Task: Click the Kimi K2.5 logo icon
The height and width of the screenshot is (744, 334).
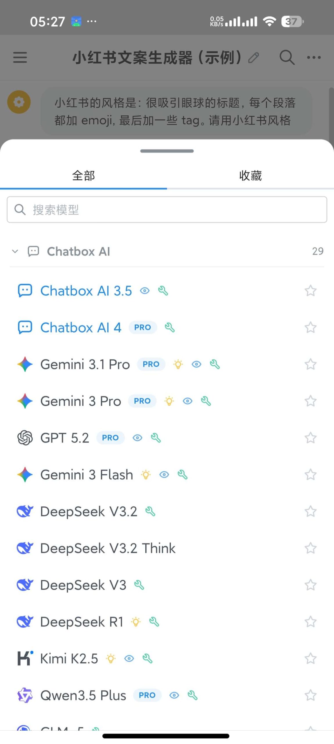Action: point(24,659)
